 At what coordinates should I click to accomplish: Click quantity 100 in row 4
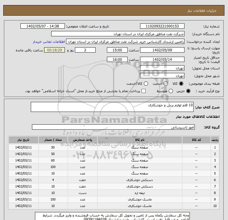point(53,167)
